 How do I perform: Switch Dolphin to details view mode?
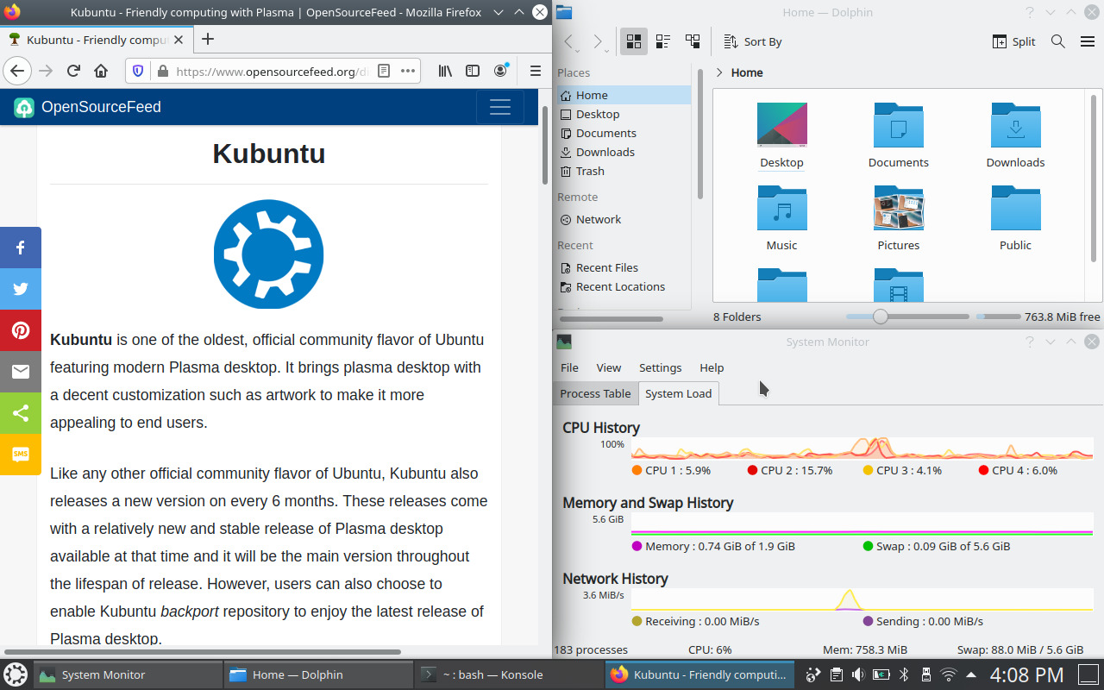pos(692,41)
